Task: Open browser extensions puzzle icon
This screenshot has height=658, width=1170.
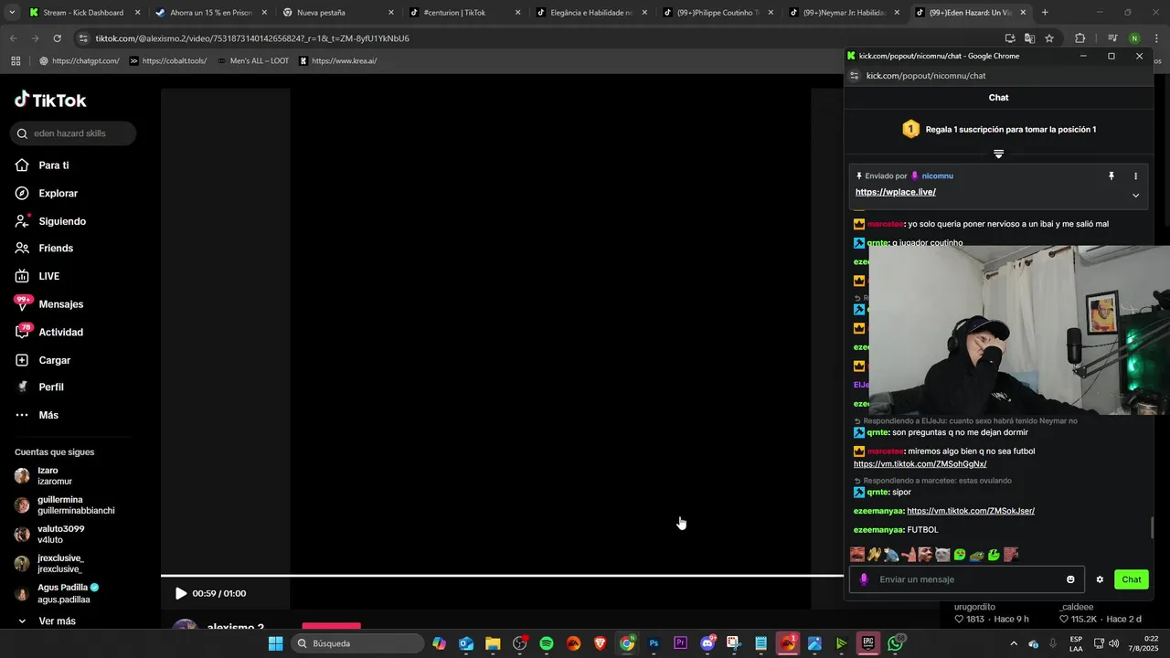Action: 1080,38
